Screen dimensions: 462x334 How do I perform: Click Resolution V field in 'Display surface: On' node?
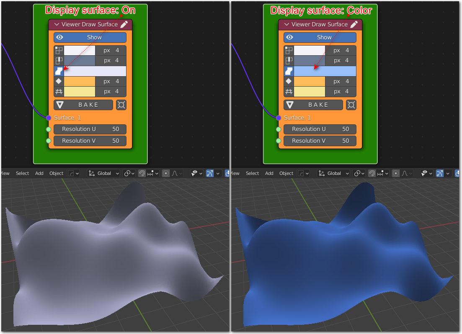[90, 141]
